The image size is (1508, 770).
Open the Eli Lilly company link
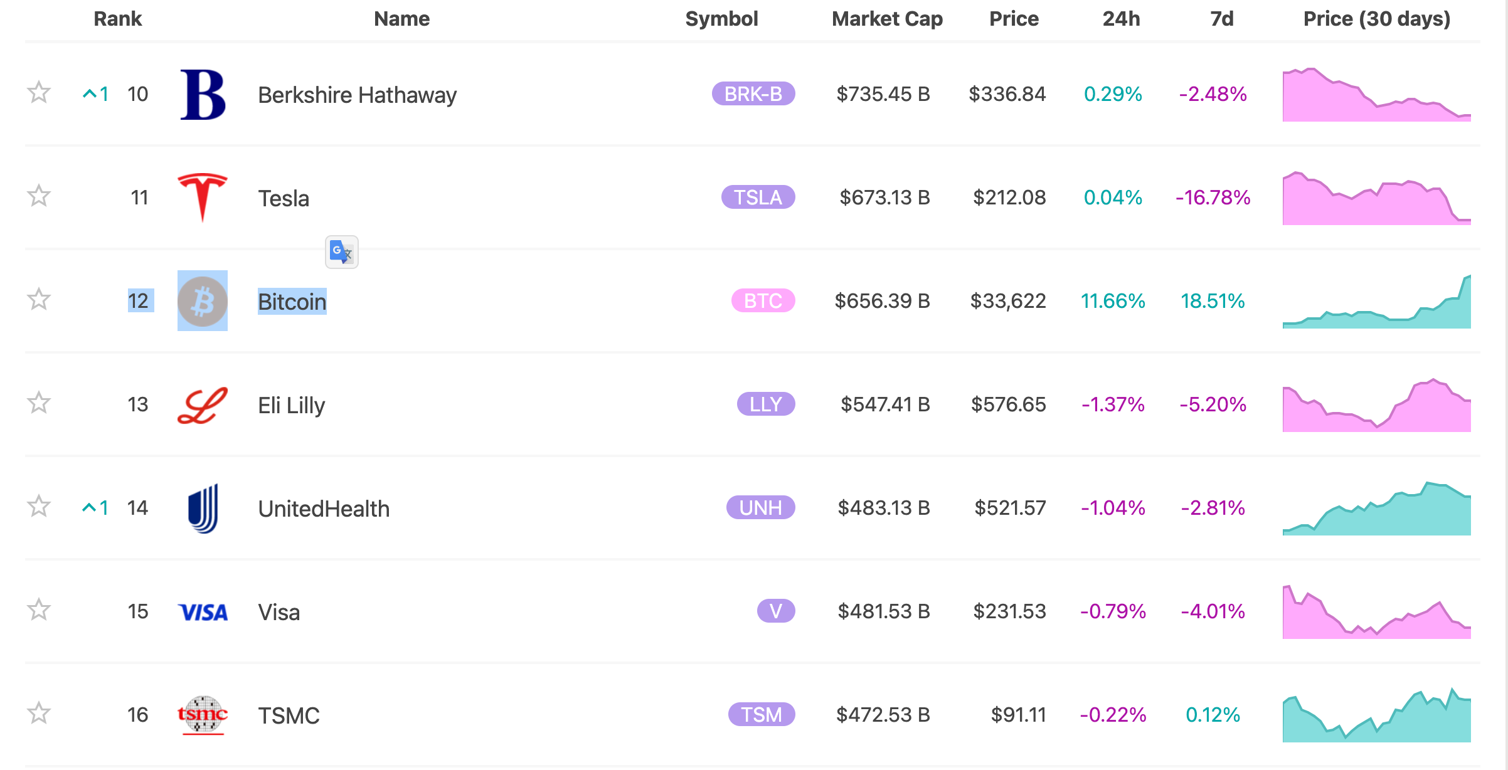[291, 405]
